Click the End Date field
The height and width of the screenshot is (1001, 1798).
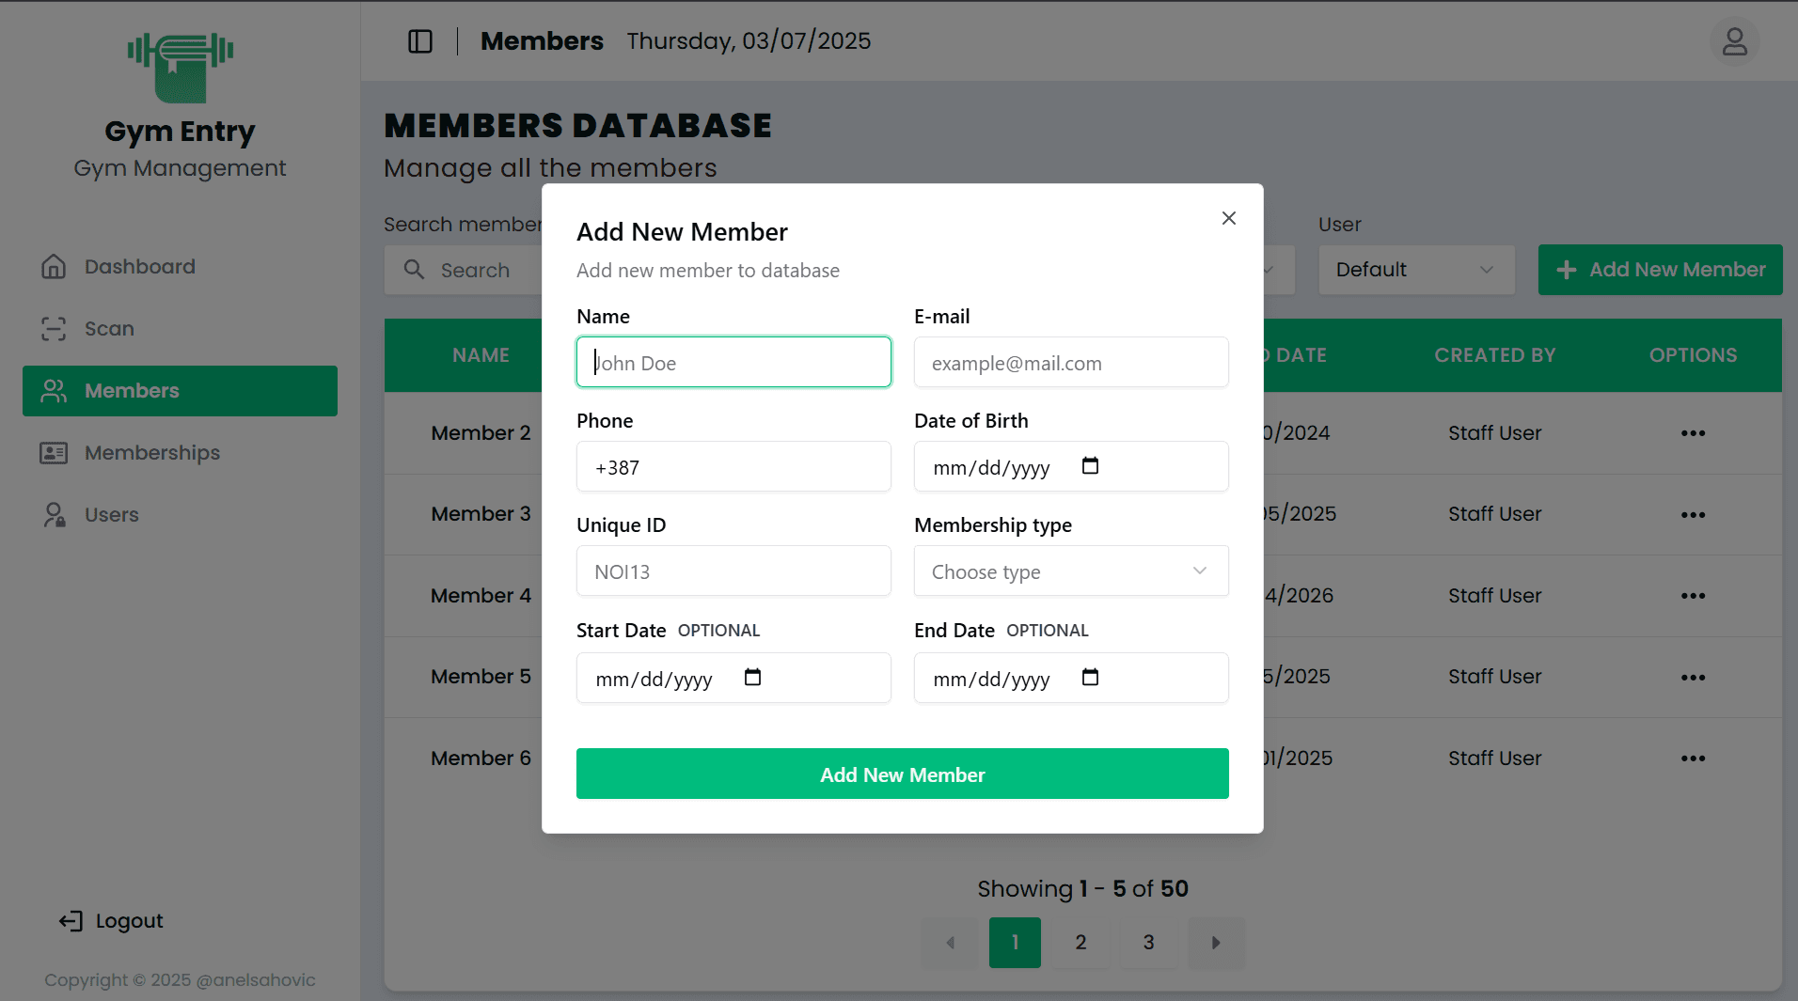point(1071,679)
